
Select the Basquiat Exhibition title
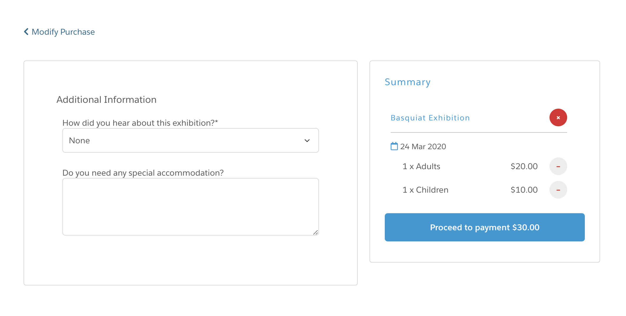(430, 117)
